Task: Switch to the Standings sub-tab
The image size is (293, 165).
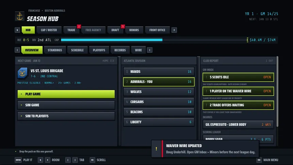Action: coord(55,50)
